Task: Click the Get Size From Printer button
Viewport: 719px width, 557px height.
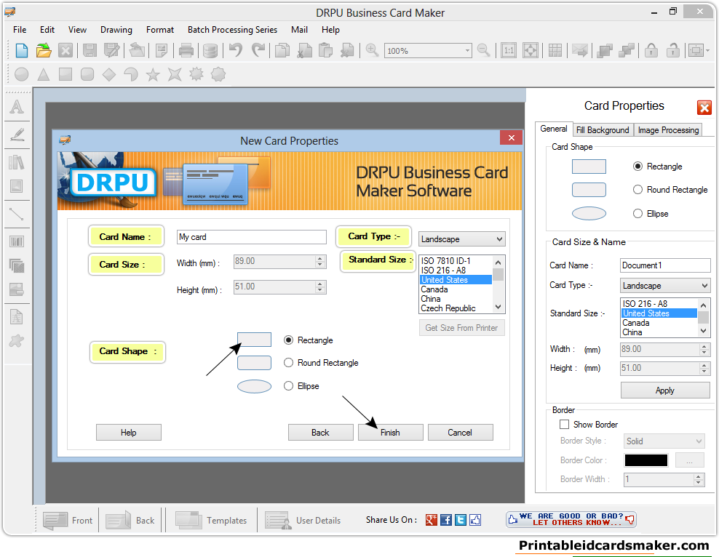Action: pyautogui.click(x=462, y=328)
